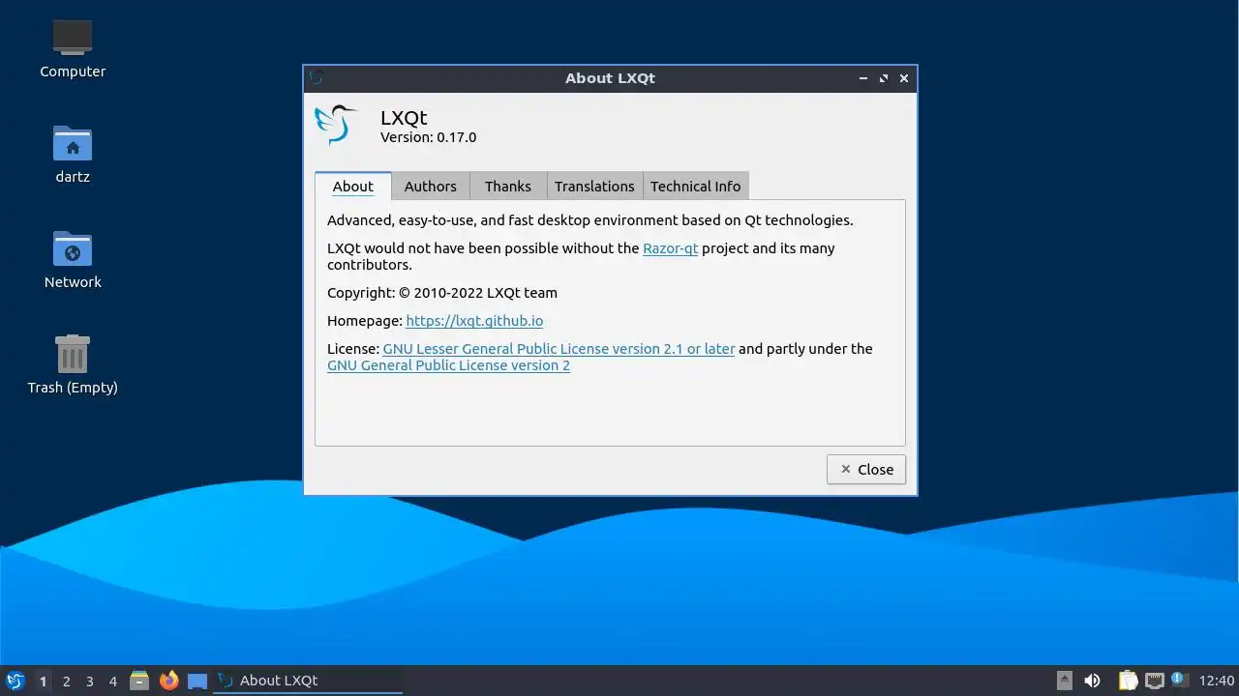
Task: Click the Show Desktop panel icon
Action: 197,681
